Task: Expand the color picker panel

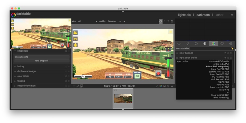Action: tap(15, 76)
